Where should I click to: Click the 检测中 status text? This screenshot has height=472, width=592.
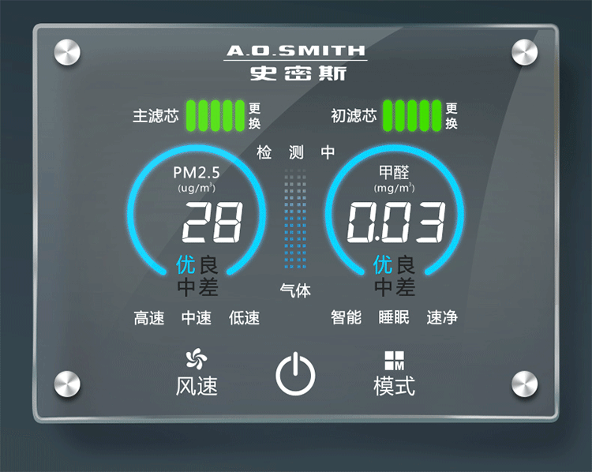click(296, 152)
